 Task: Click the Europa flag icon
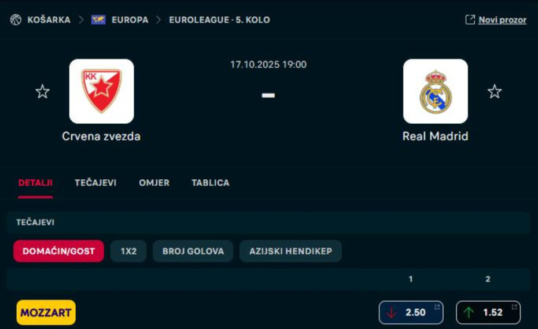click(98, 20)
